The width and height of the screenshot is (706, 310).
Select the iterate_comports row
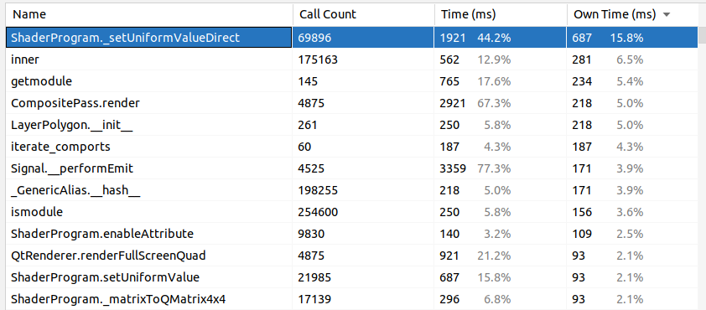pos(351,147)
